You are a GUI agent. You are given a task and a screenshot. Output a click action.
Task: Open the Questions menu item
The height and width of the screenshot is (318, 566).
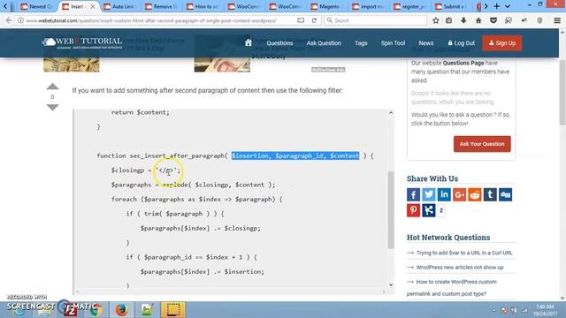pyautogui.click(x=279, y=43)
